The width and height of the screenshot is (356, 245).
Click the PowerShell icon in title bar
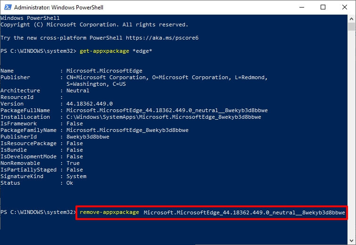point(7,8)
